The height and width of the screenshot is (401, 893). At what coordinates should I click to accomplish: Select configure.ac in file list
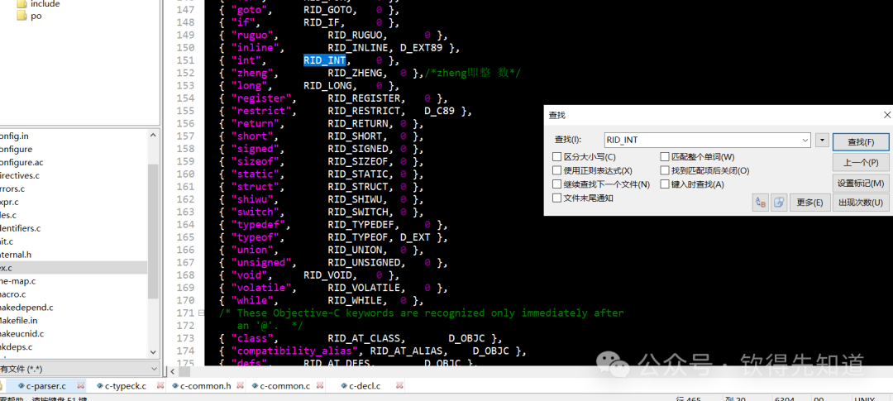point(21,162)
